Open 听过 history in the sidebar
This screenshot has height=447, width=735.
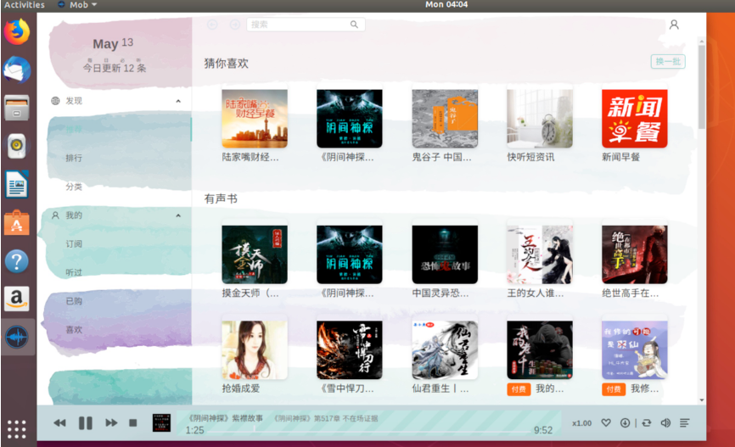(x=74, y=272)
